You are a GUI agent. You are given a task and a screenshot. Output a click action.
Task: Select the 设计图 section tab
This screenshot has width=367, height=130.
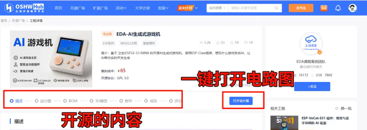(x=43, y=101)
